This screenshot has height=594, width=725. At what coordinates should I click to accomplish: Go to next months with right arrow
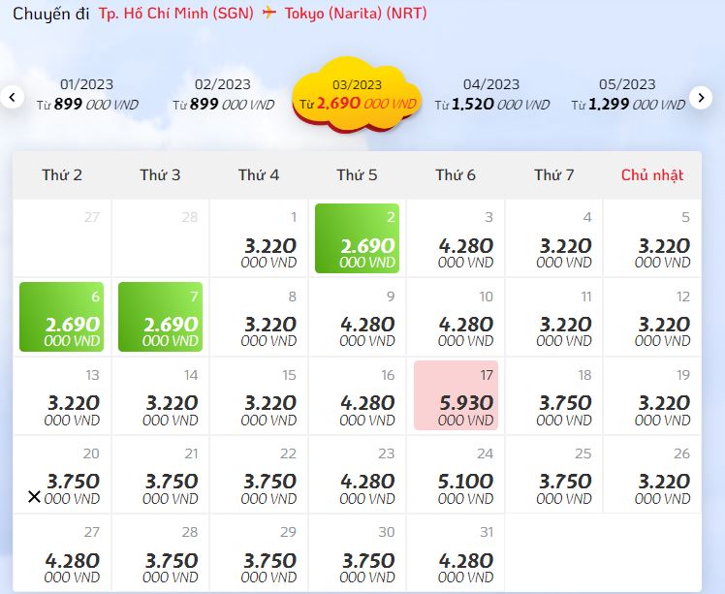click(x=701, y=98)
